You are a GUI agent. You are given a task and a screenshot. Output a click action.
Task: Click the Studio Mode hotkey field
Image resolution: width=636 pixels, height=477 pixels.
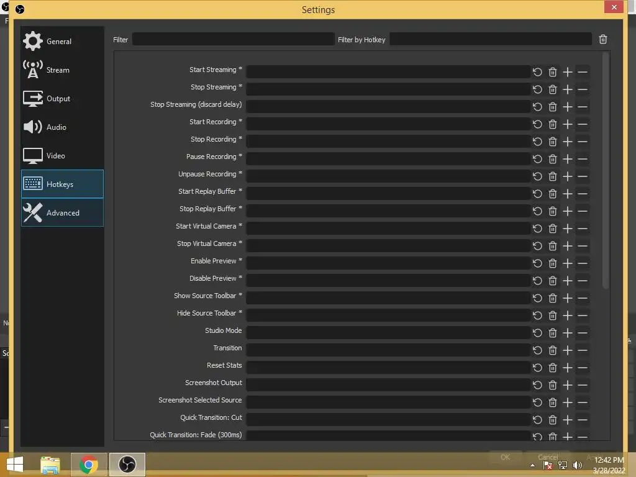tap(388, 333)
